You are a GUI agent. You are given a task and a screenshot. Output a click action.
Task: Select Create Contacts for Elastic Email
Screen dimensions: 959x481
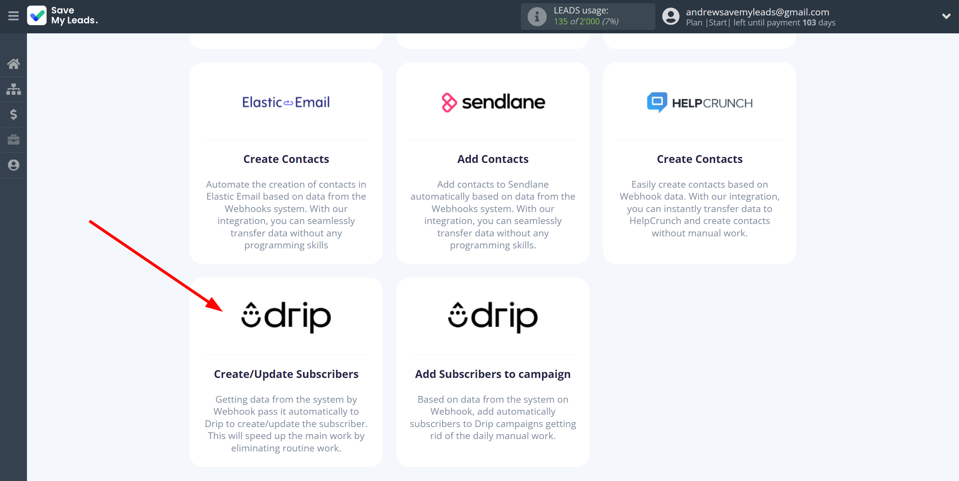286,159
